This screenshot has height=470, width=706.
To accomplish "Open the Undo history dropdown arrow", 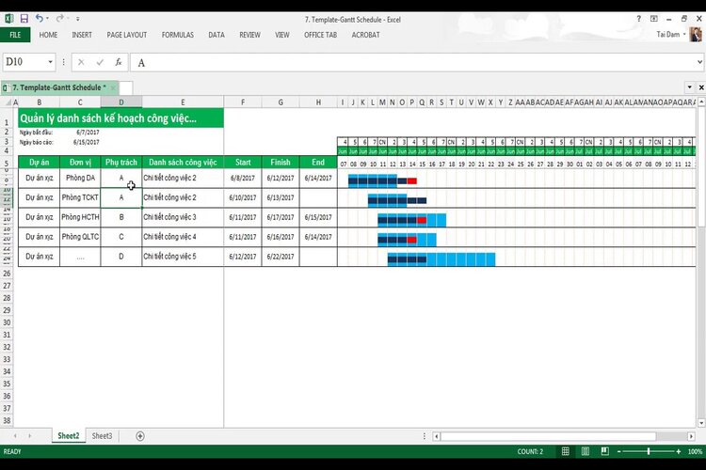I will click(47, 19).
